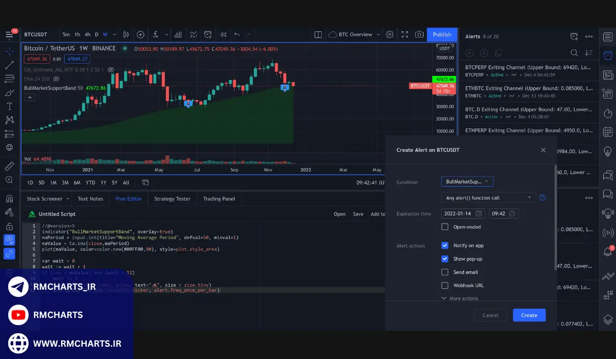Search alerts with magnifier icon

pos(574,53)
